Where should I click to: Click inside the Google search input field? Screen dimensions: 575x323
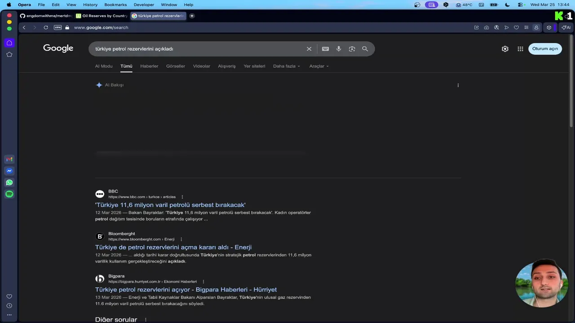(x=198, y=49)
